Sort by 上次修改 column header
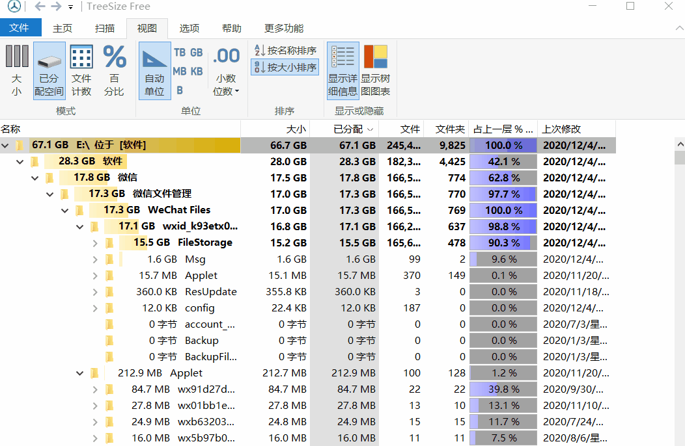The height and width of the screenshot is (446, 685). pyautogui.click(x=576, y=129)
